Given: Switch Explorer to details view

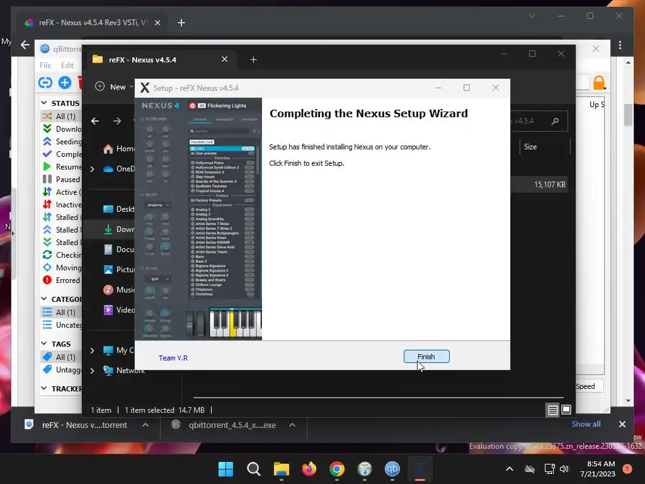Looking at the screenshot, I should coord(553,410).
